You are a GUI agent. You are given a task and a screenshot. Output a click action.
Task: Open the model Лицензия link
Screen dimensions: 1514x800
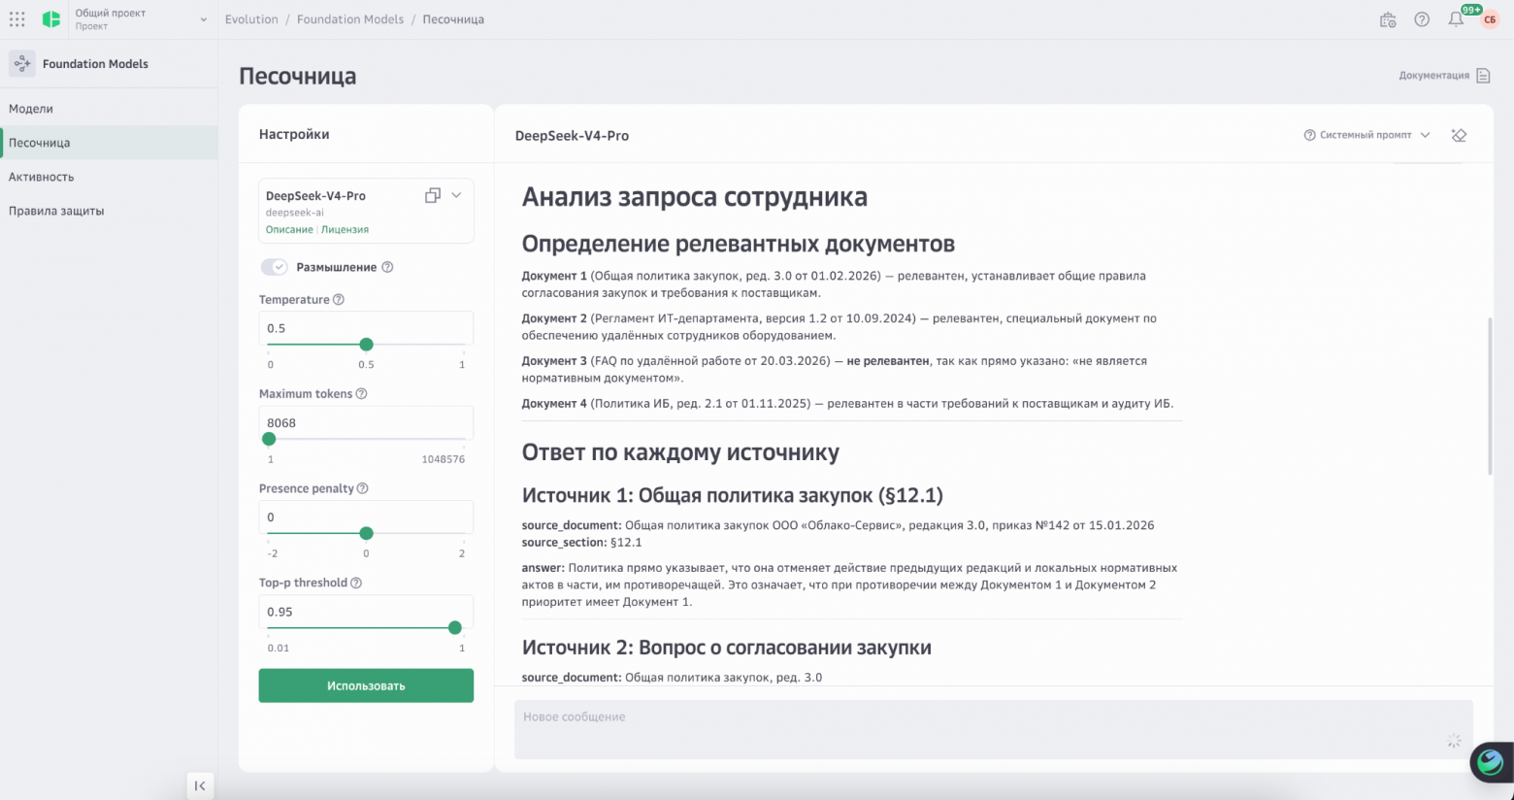345,230
